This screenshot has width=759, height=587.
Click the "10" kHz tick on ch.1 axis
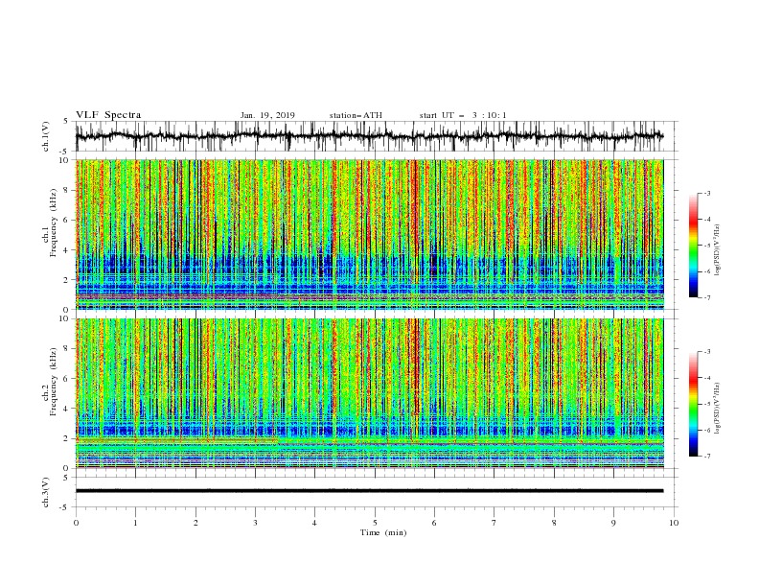pyautogui.click(x=65, y=160)
